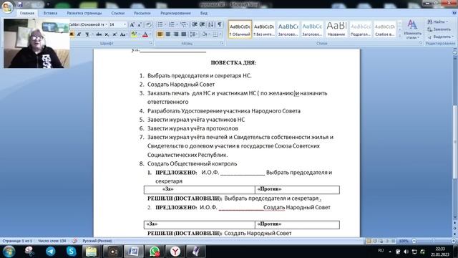This screenshot has width=458, height=258.
Task: Toggle bold formatting (Ж)
Action: click(x=72, y=34)
